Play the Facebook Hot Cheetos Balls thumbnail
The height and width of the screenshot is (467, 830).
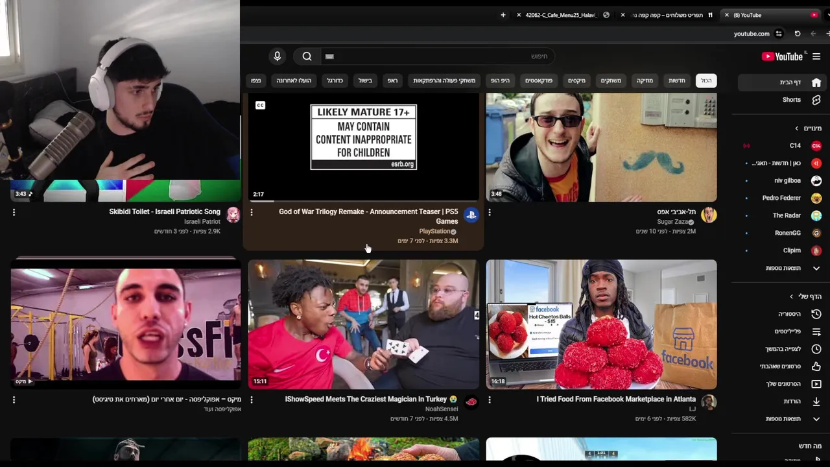pos(601,324)
